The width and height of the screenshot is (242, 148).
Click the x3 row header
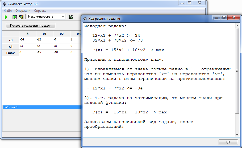coord(10,40)
